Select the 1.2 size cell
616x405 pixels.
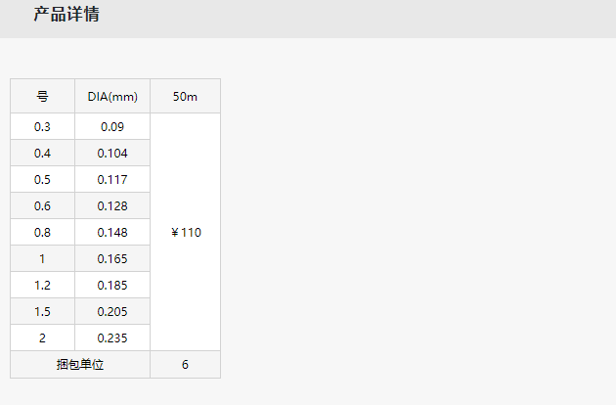(x=42, y=285)
